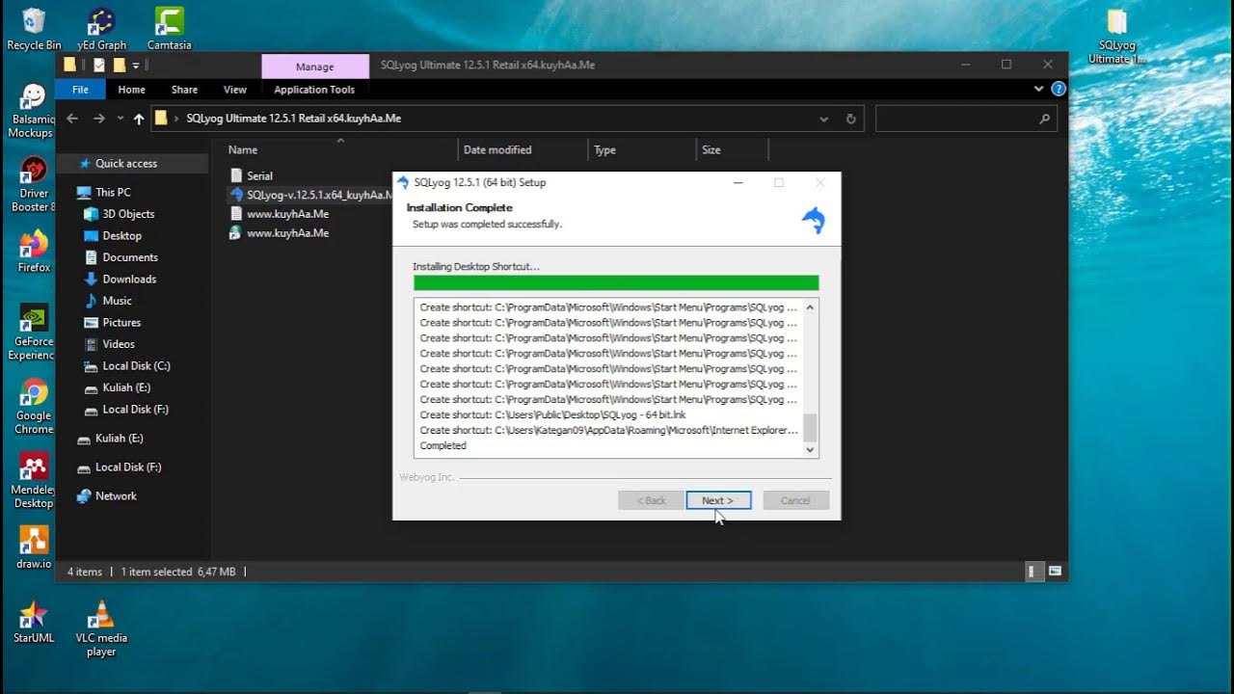The image size is (1234, 694).
Task: Select the Manage contextual tab
Action: click(315, 67)
